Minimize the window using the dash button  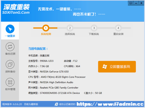click(136, 3)
